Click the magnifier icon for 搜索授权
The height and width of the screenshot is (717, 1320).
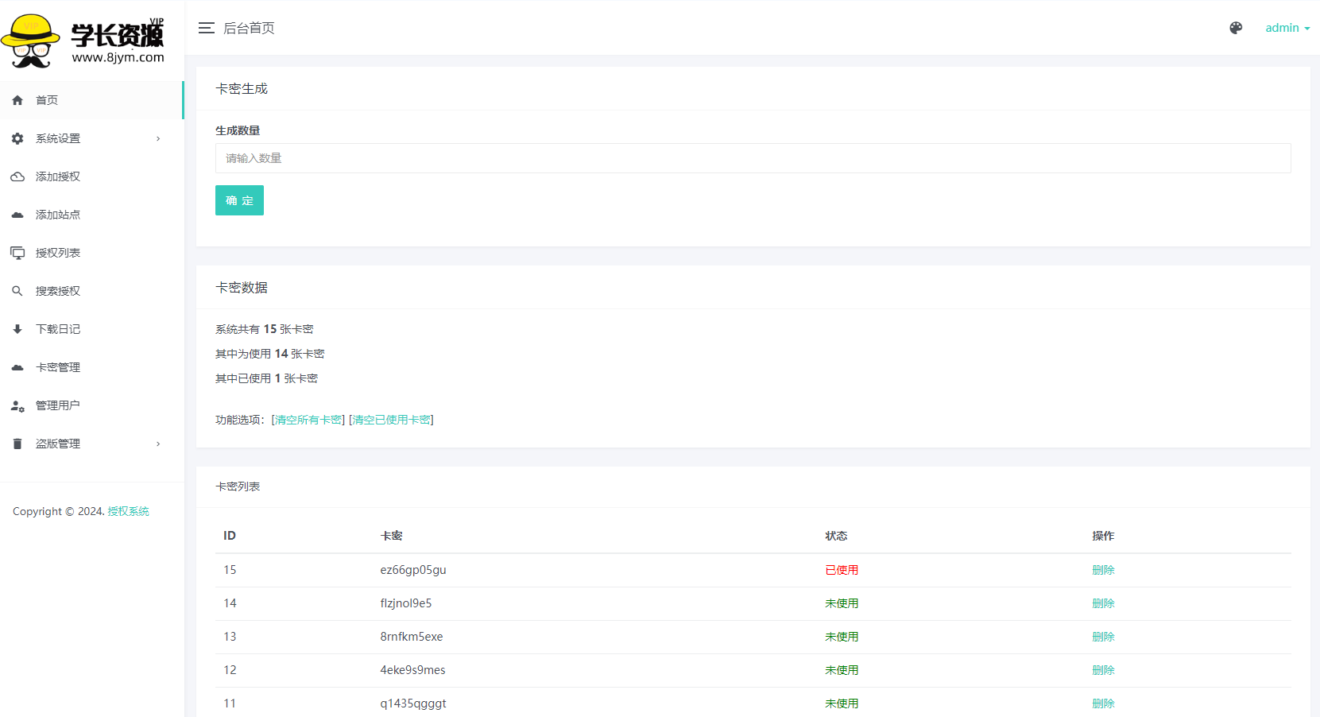point(17,291)
